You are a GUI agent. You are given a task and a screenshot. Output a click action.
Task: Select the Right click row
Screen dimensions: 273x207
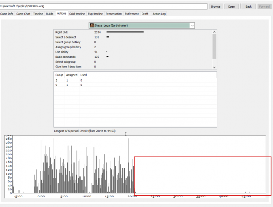click(x=133, y=32)
